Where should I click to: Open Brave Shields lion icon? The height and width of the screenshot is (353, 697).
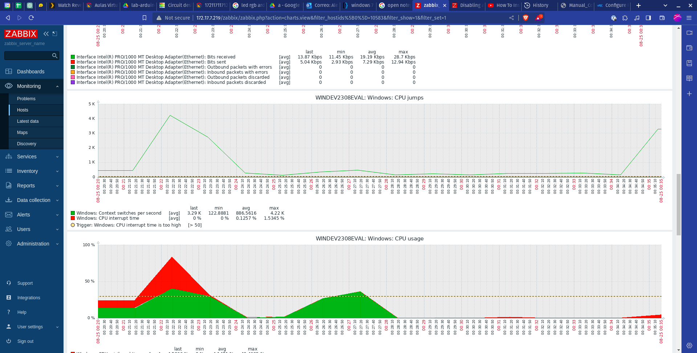click(x=525, y=18)
